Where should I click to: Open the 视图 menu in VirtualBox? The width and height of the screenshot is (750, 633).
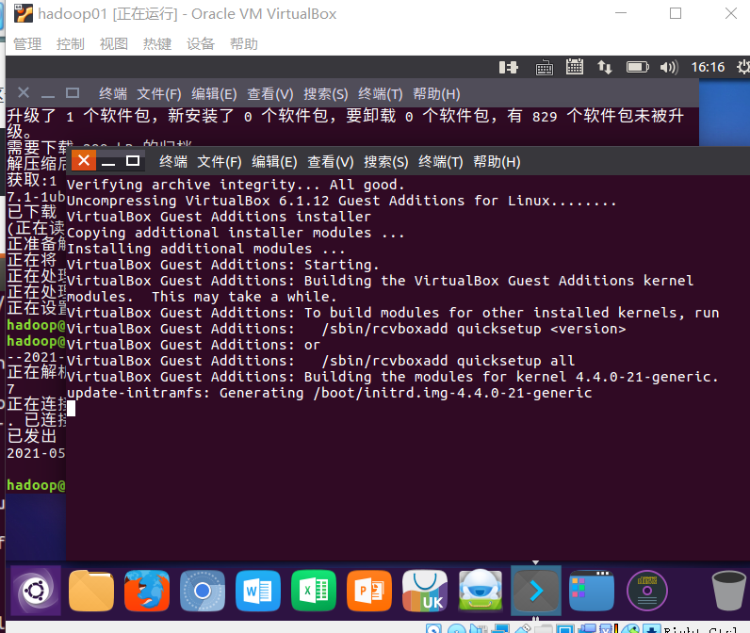point(114,44)
